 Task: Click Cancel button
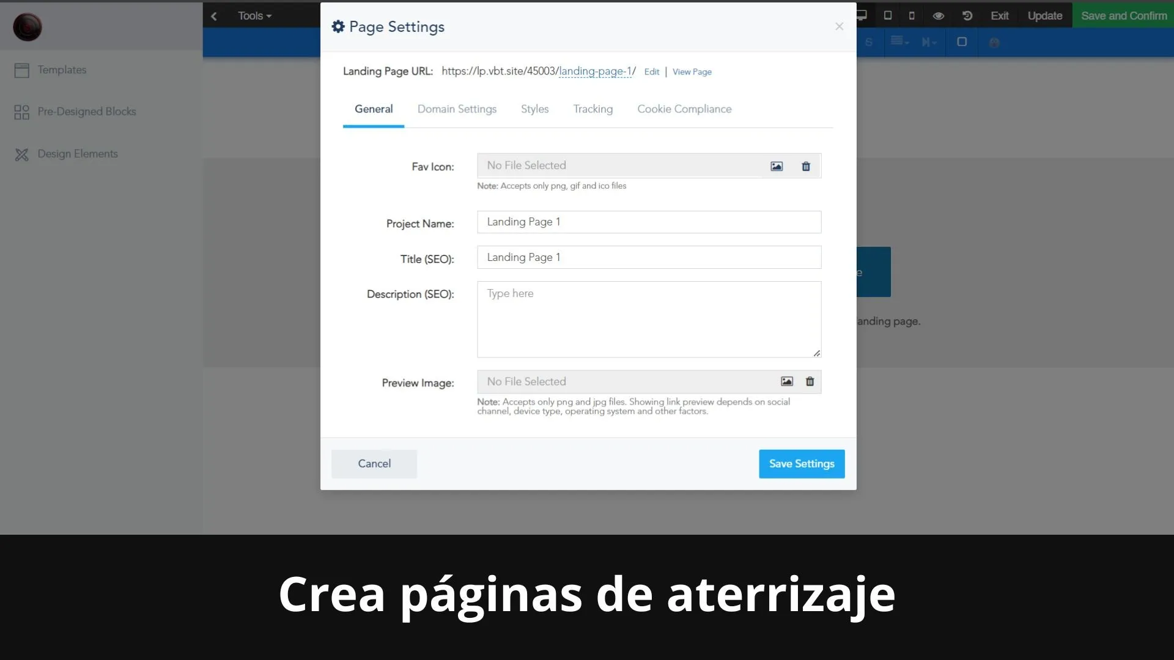point(374,463)
